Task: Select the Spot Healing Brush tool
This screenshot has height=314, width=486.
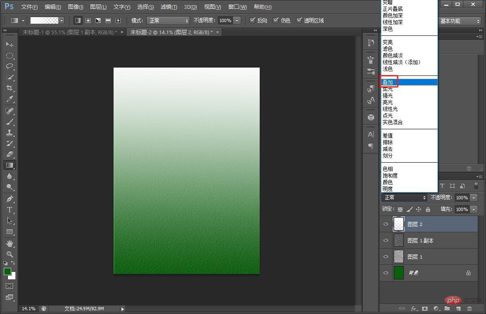Action: [x=9, y=111]
